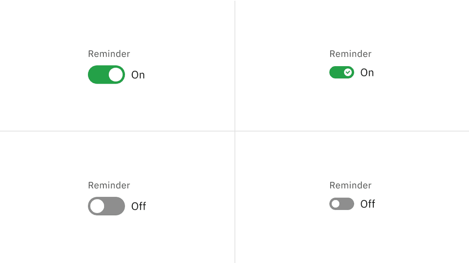
Task: Click the Off text beside the large toggle
Action: click(x=139, y=206)
